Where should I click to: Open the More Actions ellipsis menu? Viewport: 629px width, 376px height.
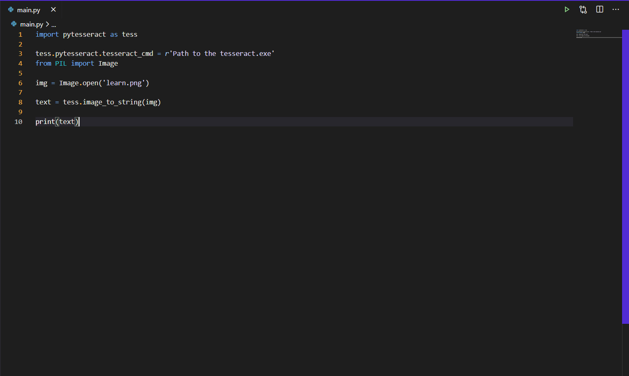pyautogui.click(x=616, y=9)
